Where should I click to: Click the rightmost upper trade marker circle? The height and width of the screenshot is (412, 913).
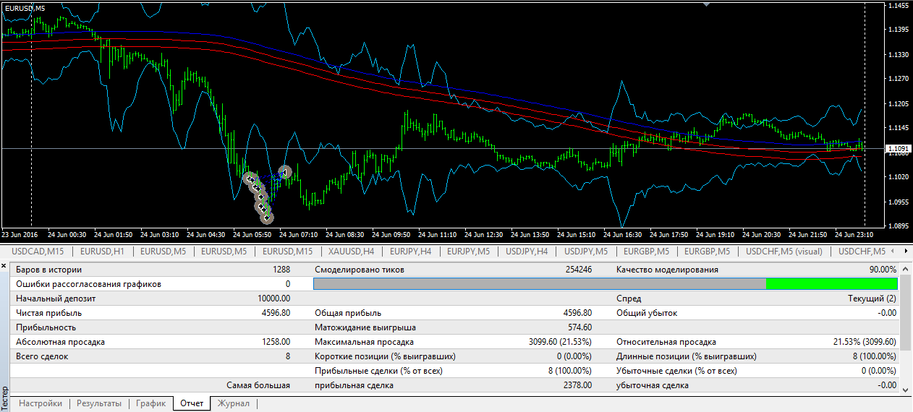(285, 172)
